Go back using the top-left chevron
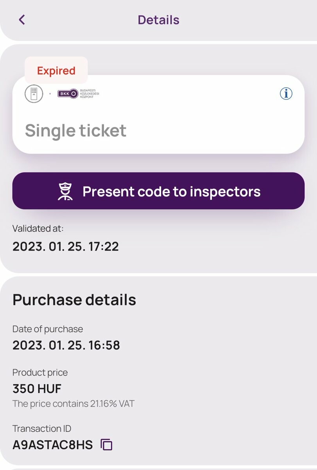The height and width of the screenshot is (470, 317). click(22, 20)
